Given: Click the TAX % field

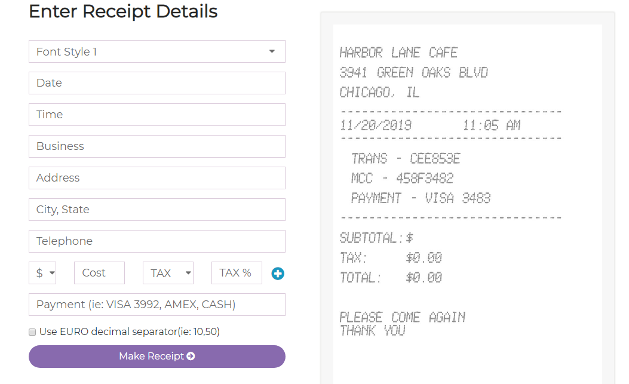Looking at the screenshot, I should coord(237,273).
